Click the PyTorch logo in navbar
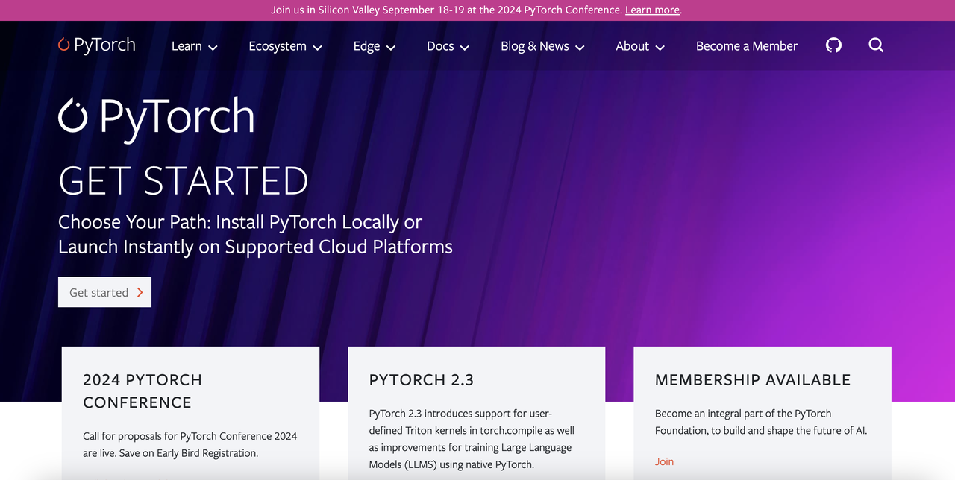 [x=97, y=45]
